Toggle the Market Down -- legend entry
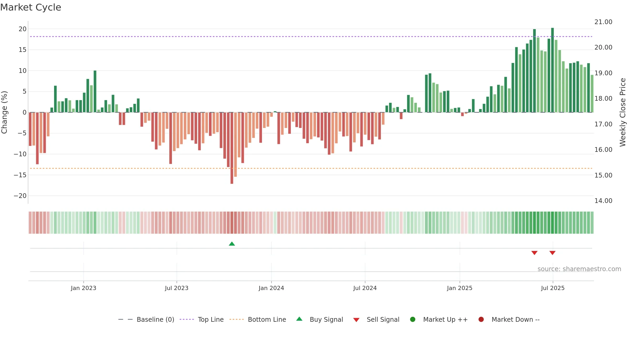 coord(509,319)
